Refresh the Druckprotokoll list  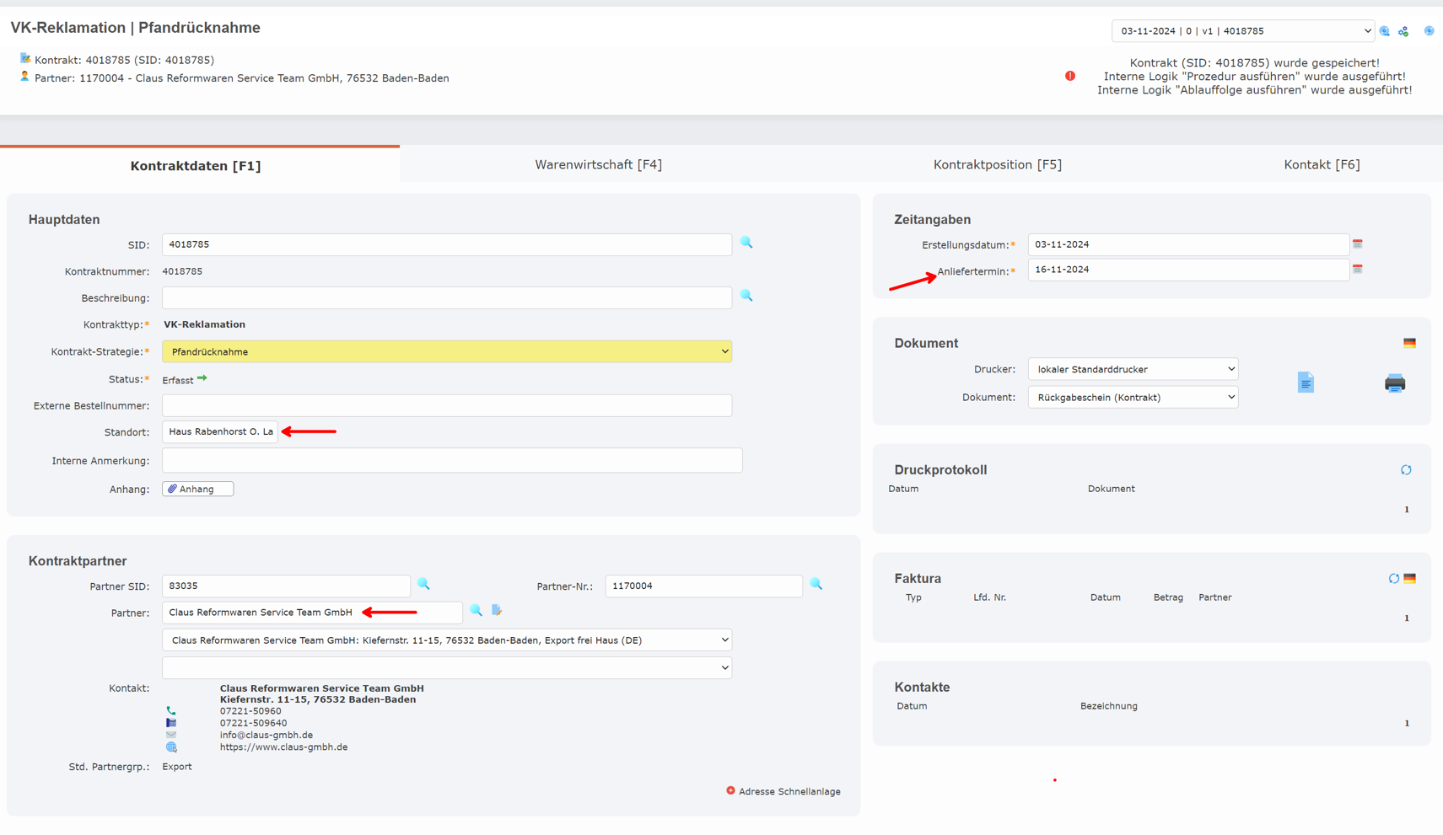1405,470
